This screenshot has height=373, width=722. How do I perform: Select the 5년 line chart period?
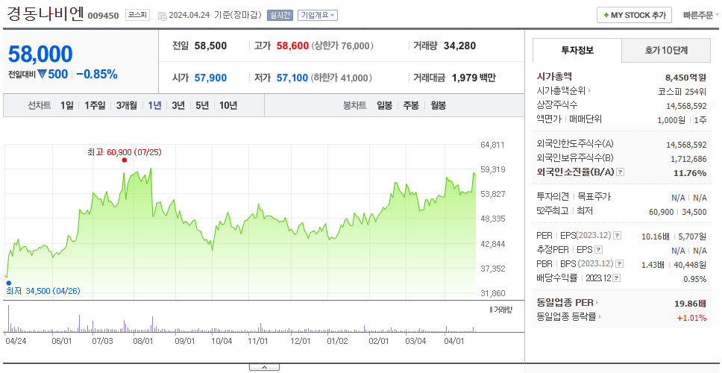tap(202, 105)
